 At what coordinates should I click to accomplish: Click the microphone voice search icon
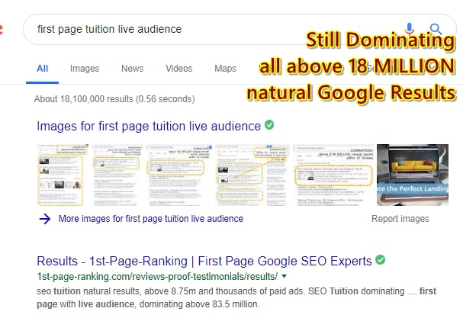410,29
